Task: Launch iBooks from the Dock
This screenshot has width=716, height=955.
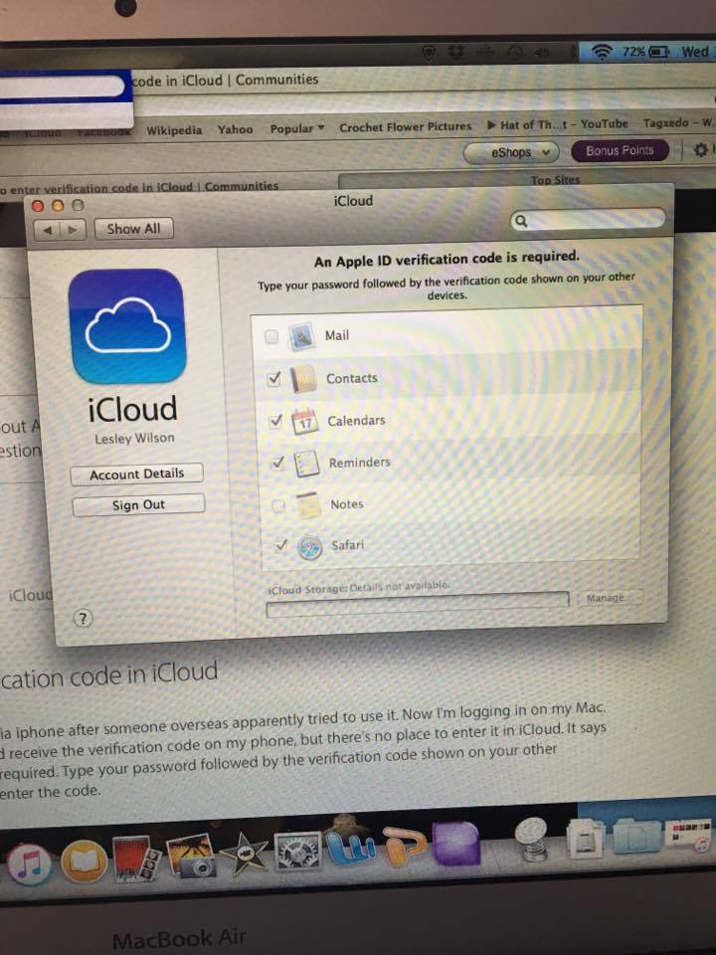Action: coord(85,861)
